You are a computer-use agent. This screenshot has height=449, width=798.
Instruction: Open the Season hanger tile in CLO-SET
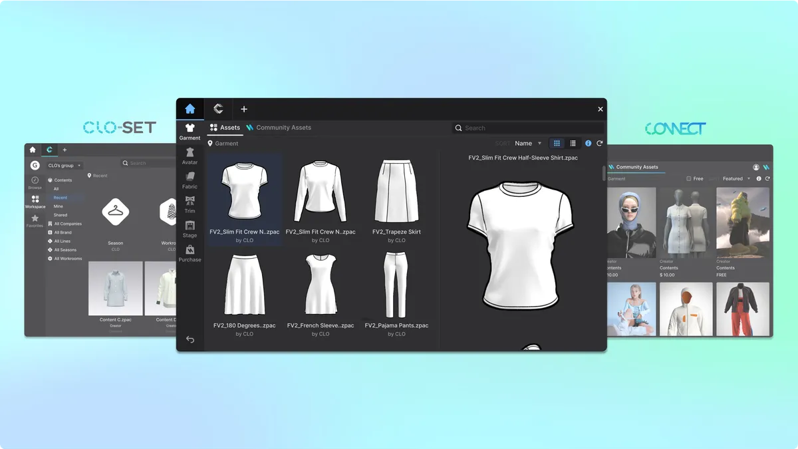(x=116, y=212)
